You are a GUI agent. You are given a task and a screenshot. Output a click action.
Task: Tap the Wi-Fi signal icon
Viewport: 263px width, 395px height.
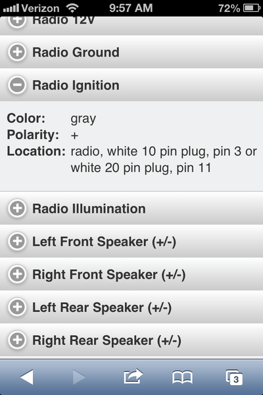coord(72,8)
